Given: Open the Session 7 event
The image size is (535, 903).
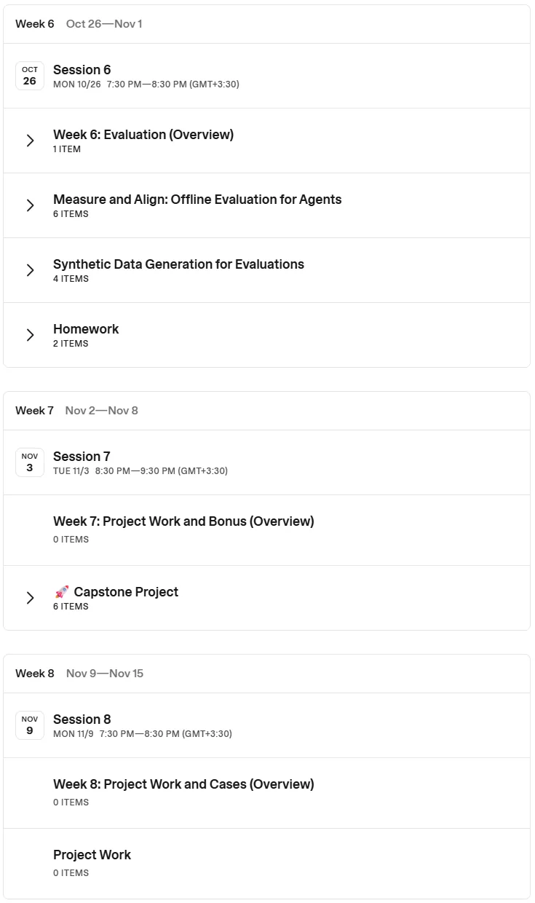Looking at the screenshot, I should tap(267, 462).
